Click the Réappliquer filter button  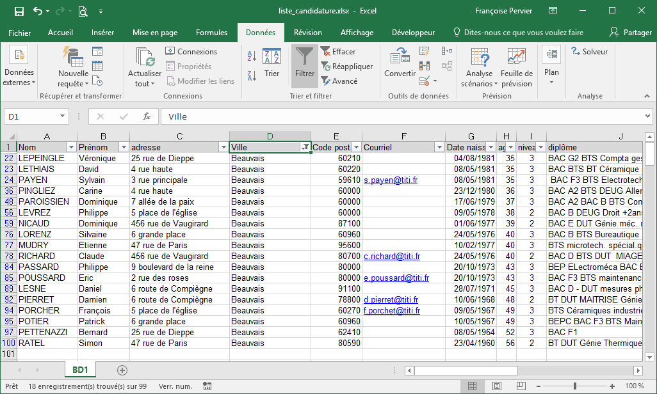point(347,67)
